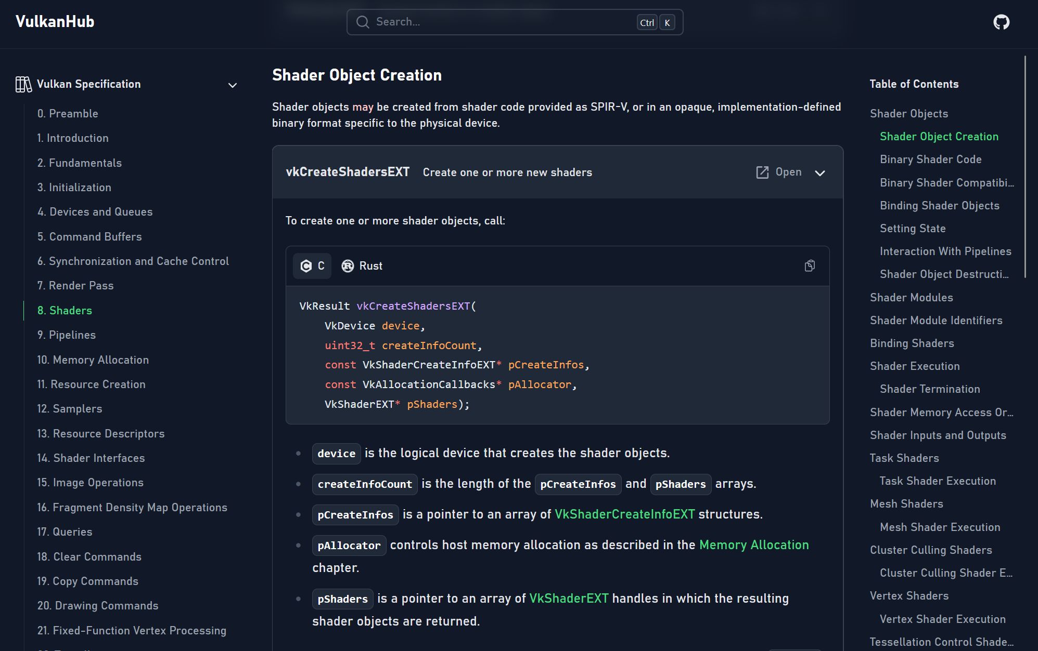Open chapter 18. Clear Commands
The image size is (1038, 651).
89,557
